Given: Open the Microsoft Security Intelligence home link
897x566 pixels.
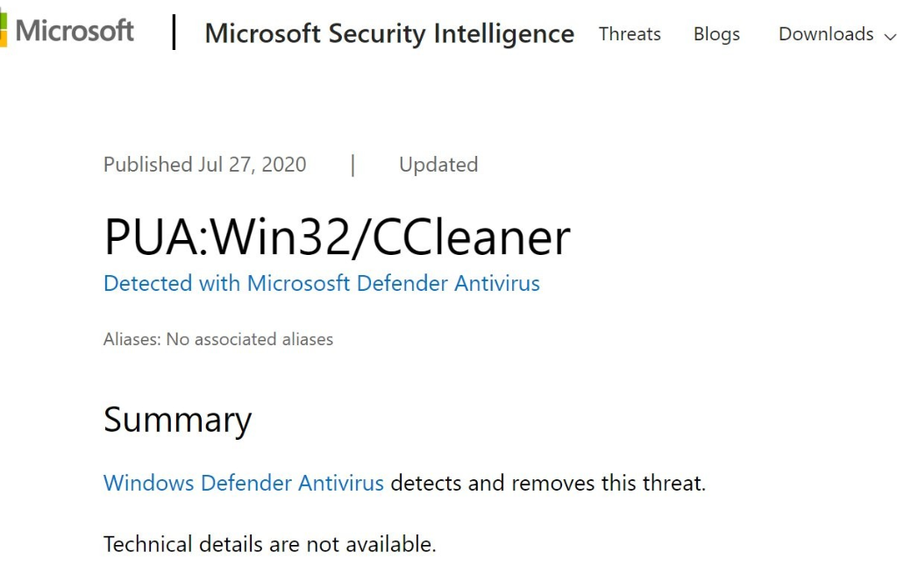Looking at the screenshot, I should 389,33.
